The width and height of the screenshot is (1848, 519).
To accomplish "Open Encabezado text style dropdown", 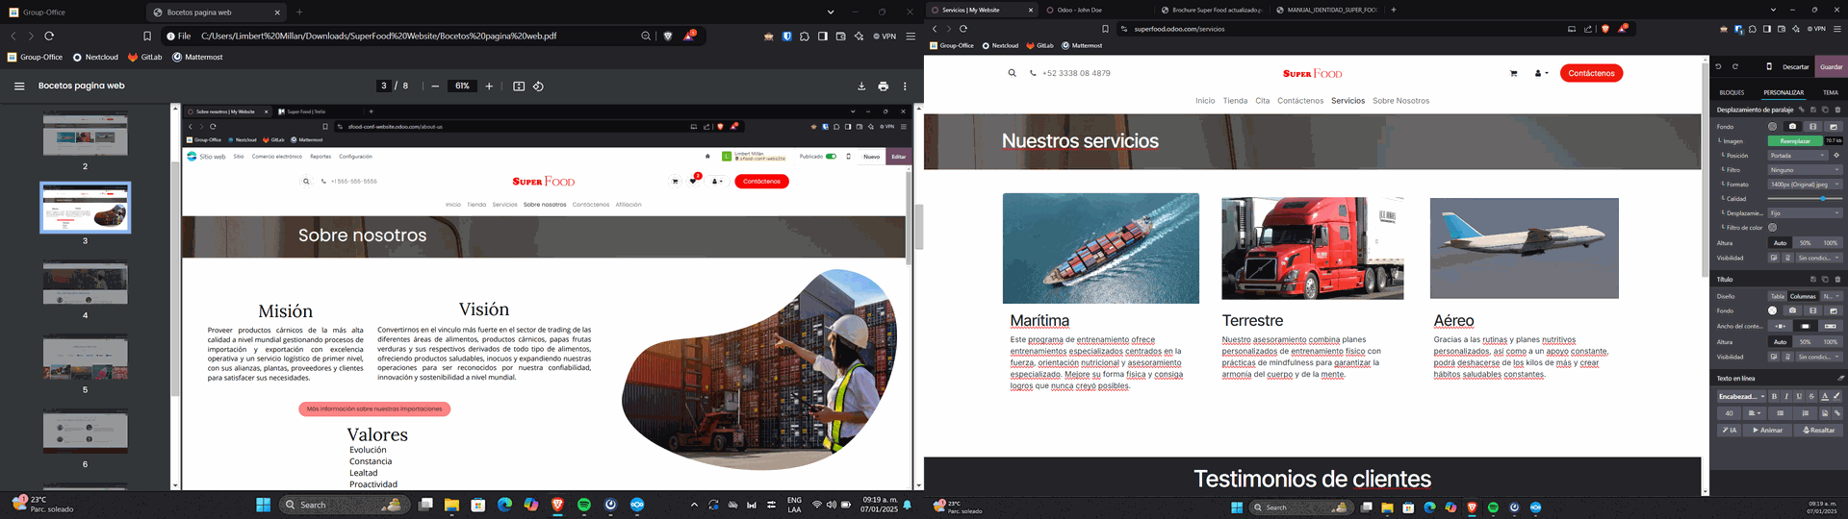I will point(1741,396).
